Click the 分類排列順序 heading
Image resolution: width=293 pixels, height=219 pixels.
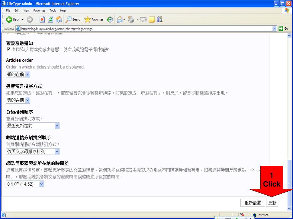(x=20, y=112)
